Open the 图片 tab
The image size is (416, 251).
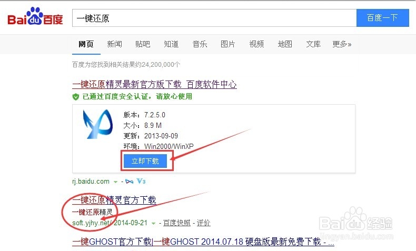click(228, 44)
